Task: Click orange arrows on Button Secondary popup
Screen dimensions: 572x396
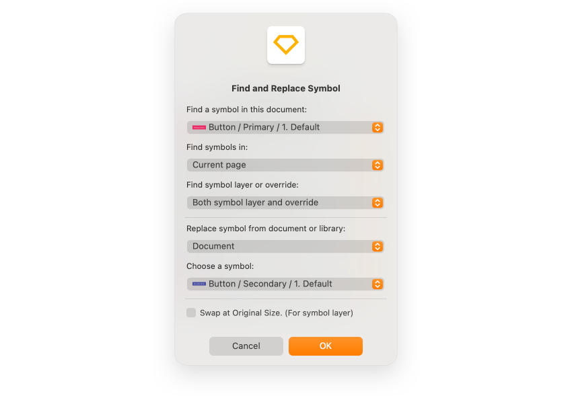Action: (378, 284)
